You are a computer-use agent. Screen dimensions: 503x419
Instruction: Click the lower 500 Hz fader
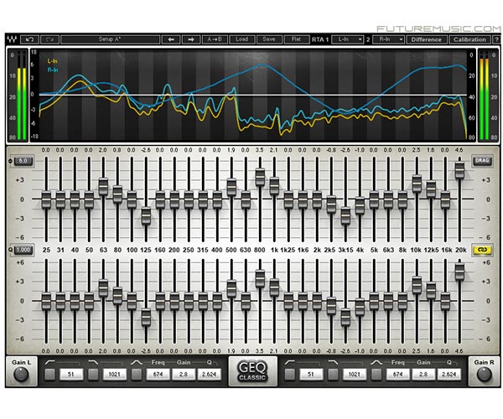[x=231, y=288]
